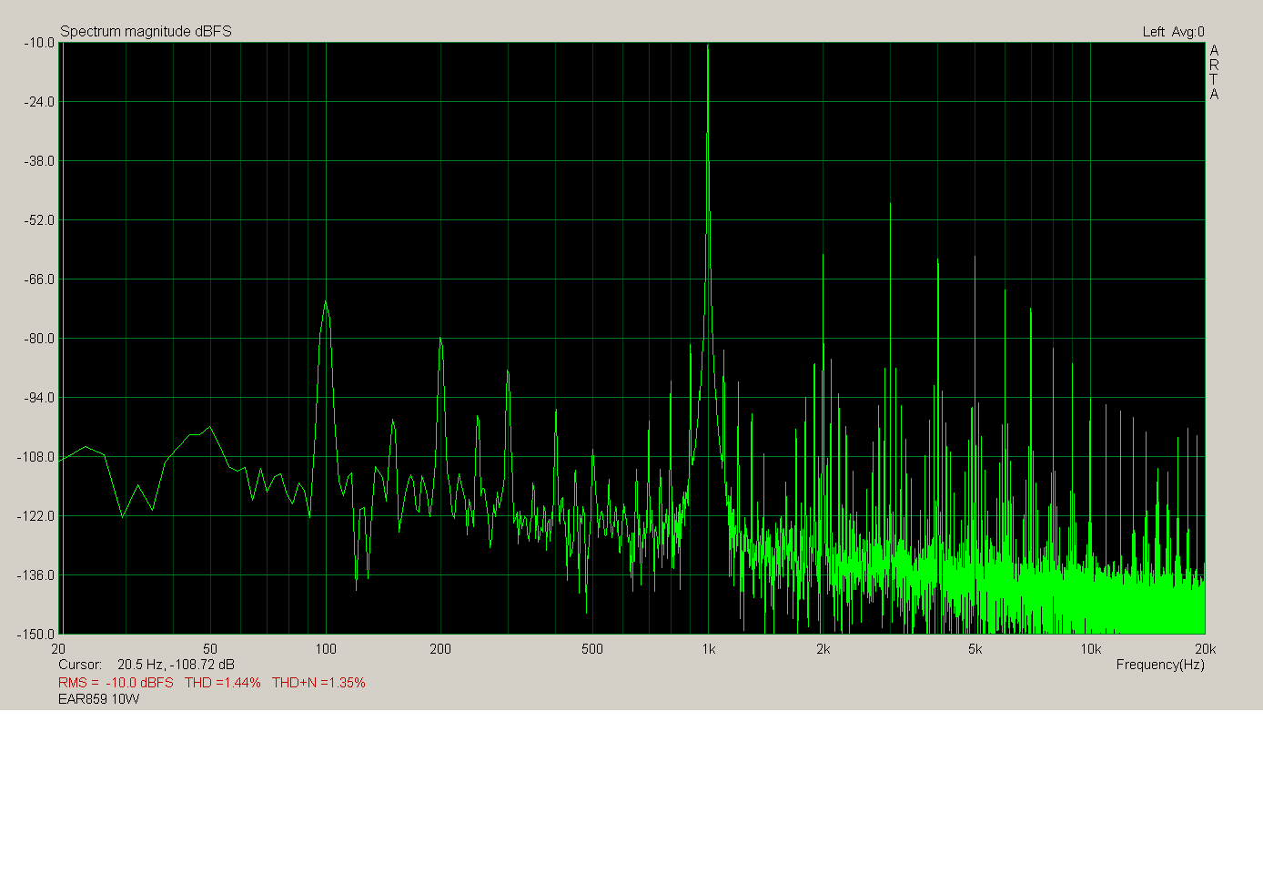Click the -136.0 y-axis label
This screenshot has width=1263, height=874.
(36, 575)
